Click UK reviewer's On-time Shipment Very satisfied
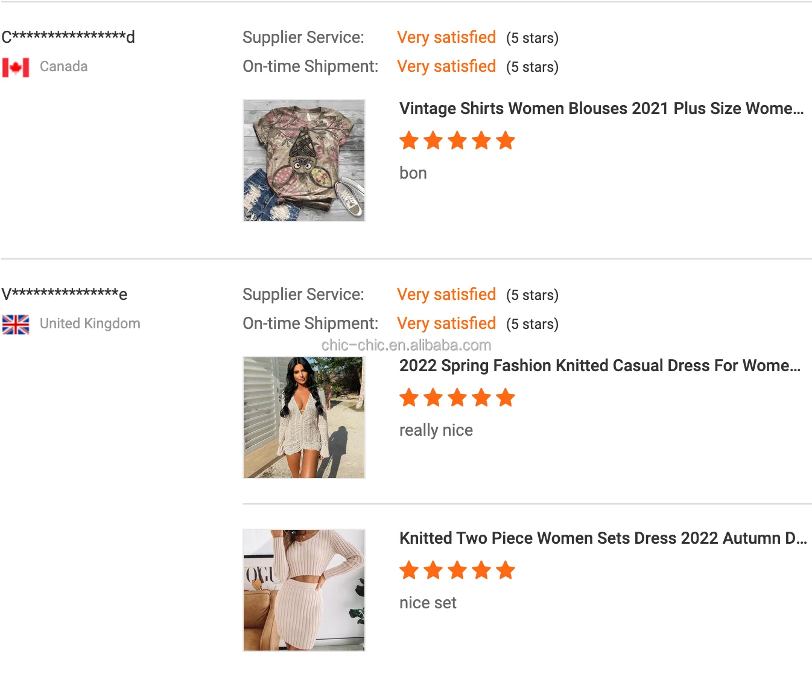This screenshot has width=812, height=688. pyautogui.click(x=446, y=323)
